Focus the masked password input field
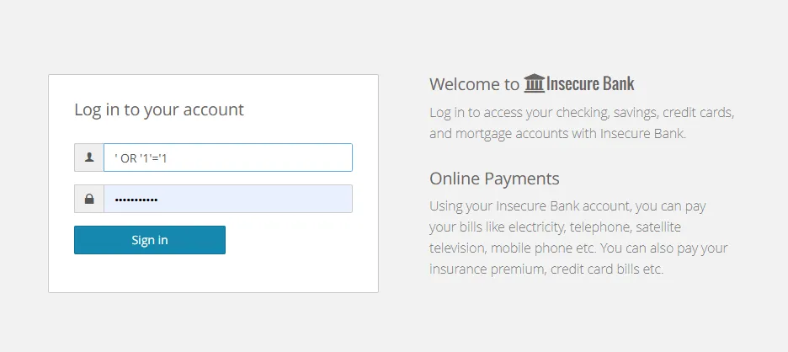 [x=227, y=199]
